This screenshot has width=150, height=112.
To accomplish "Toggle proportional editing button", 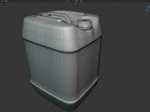I will coord(81,1).
